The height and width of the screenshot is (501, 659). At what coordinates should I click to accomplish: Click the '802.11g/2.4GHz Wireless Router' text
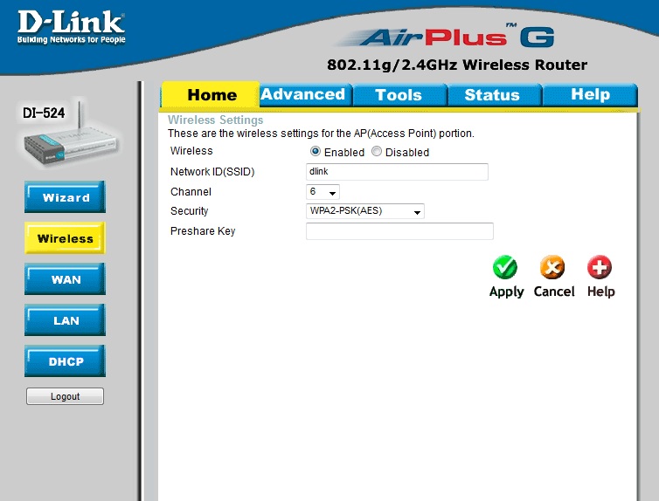coord(457,65)
